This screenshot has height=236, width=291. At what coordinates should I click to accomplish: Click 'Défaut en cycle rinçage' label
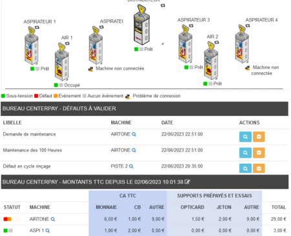27,166
